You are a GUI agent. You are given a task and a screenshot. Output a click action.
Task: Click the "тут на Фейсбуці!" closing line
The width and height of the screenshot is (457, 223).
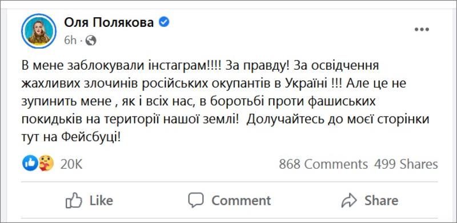[71, 137]
